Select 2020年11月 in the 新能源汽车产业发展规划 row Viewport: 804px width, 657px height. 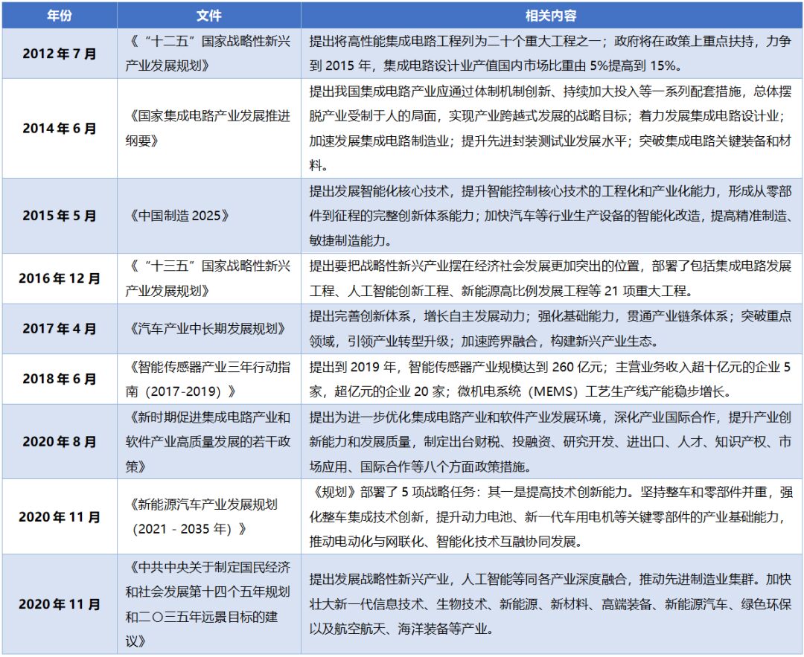point(60,516)
